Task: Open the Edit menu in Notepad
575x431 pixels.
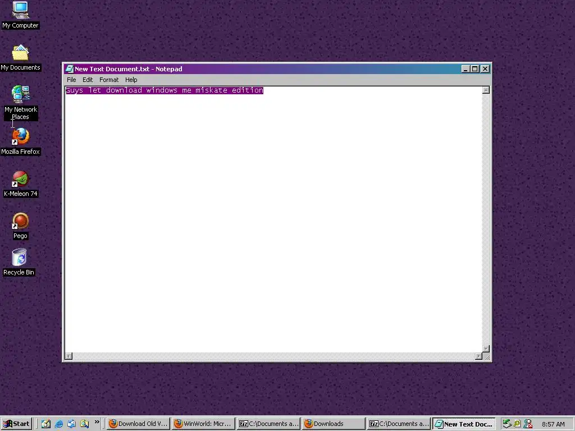Action: point(87,80)
